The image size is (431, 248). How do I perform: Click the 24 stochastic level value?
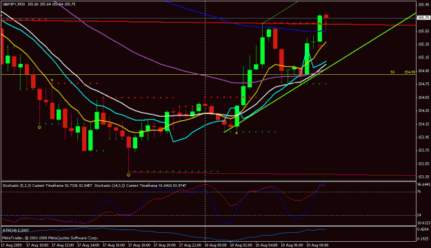(419, 215)
